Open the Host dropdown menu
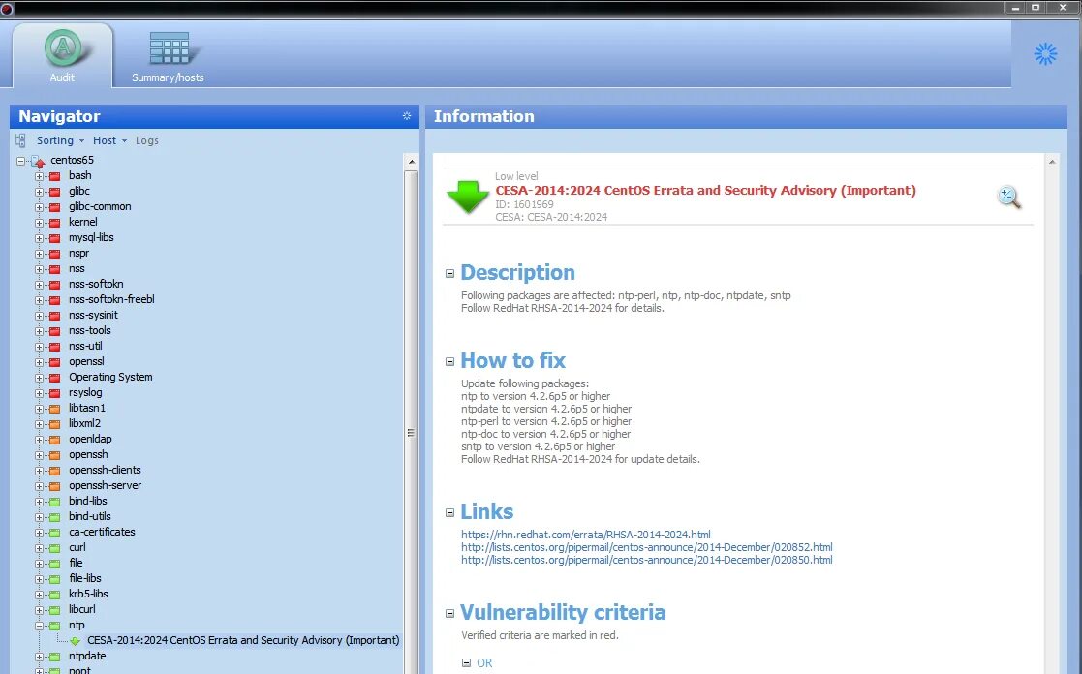1082x674 pixels. 109,140
